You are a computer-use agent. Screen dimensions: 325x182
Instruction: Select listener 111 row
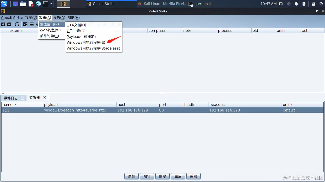click(x=162, y=110)
